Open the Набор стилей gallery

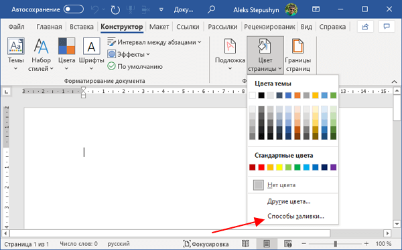41,54
